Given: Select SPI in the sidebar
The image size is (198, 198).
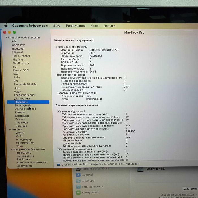Looking at the screenshot, I should [16, 81].
